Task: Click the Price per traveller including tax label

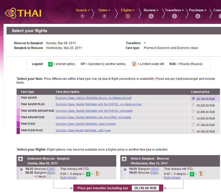Action: [x=103, y=188]
